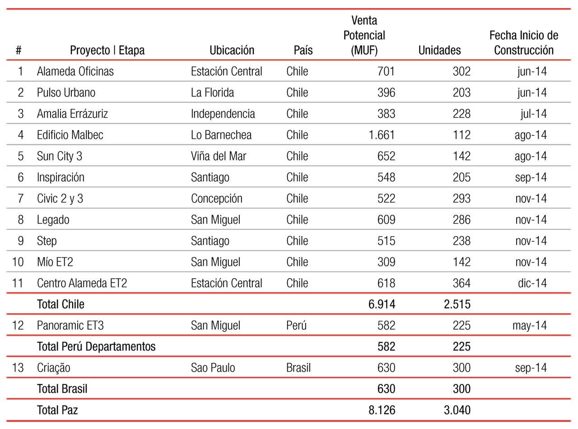Click the Edificio Malbec value 1.661
Image resolution: width=578 pixels, height=429 pixels.
click(x=382, y=135)
